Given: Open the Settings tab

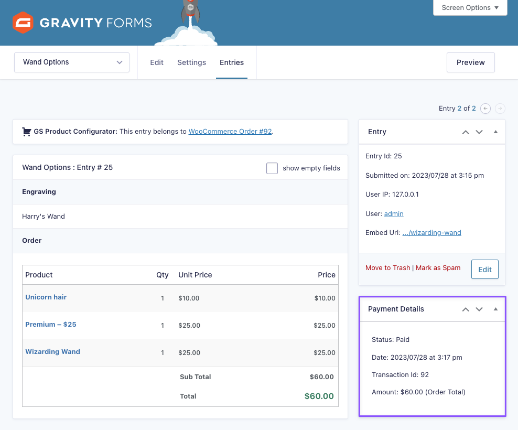Looking at the screenshot, I should [191, 62].
